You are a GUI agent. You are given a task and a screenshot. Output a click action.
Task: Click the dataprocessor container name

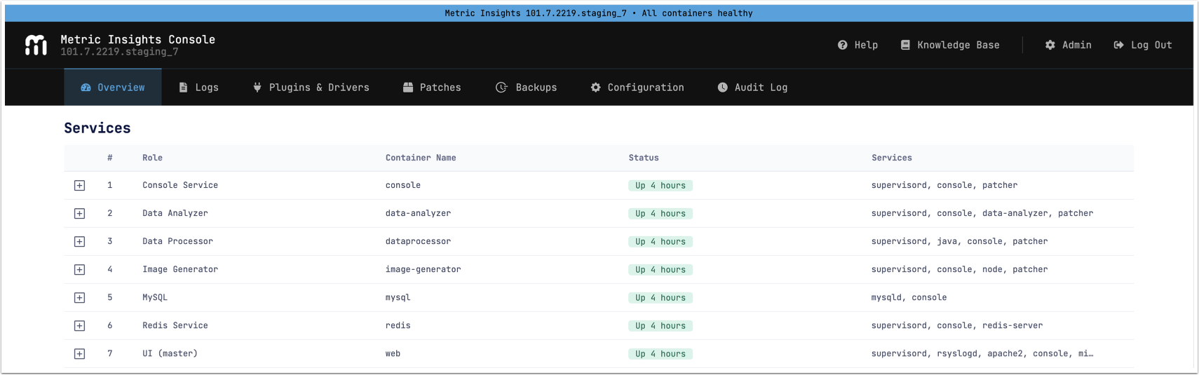pos(418,241)
